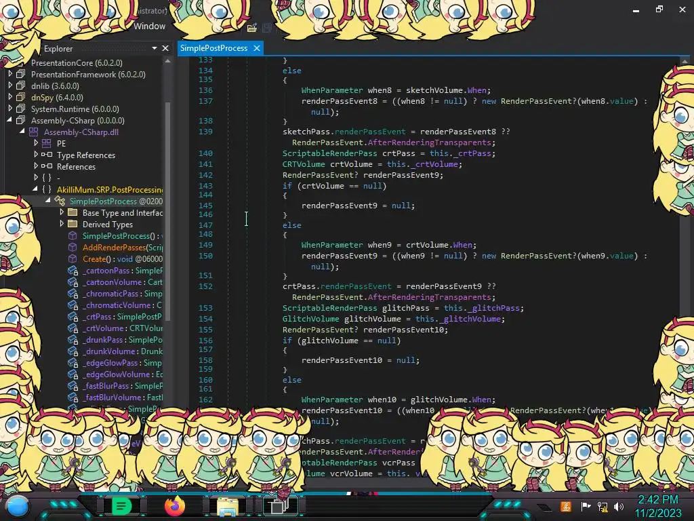Image resolution: width=694 pixels, height=521 pixels.
Task: Expand the dnlib (3.6.0.0) node
Action: [10, 85]
